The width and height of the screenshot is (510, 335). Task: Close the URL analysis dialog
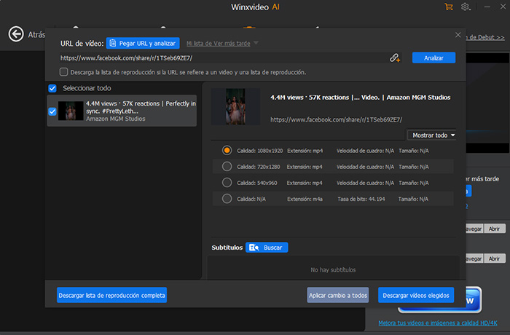458,35
